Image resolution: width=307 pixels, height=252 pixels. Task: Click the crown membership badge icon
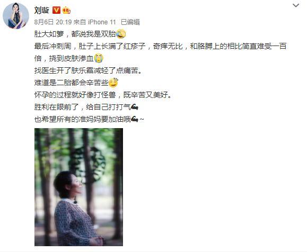(x=66, y=10)
